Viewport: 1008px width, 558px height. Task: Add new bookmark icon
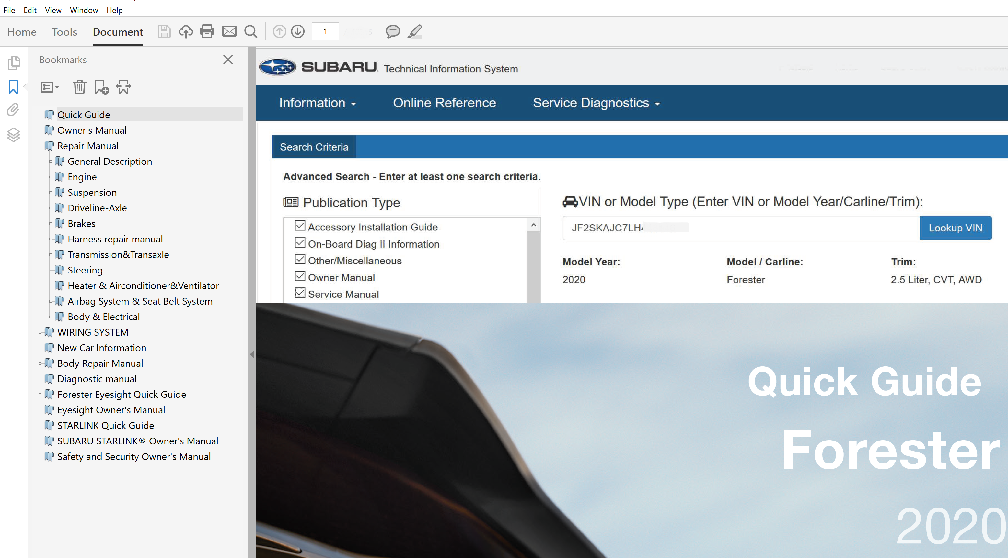point(101,87)
